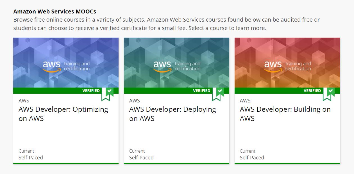Click AWS provider label above Optimizing title
The width and height of the screenshot is (354, 174).
[x=24, y=101]
